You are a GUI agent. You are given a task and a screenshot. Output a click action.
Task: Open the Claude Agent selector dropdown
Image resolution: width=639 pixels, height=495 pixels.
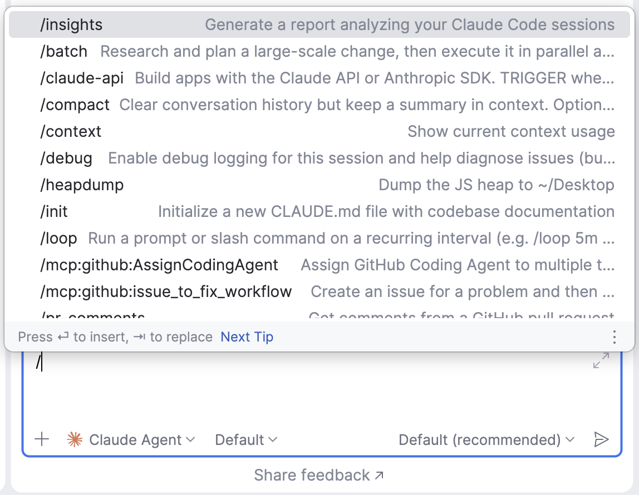click(x=142, y=440)
